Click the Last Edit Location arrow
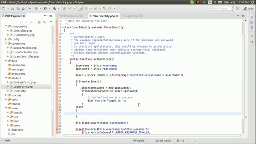This screenshot has height=144, width=256. 104,8
